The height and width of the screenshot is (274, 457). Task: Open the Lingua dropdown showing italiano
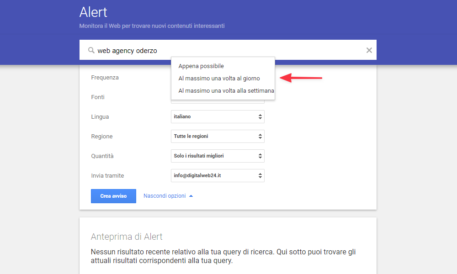point(218,116)
